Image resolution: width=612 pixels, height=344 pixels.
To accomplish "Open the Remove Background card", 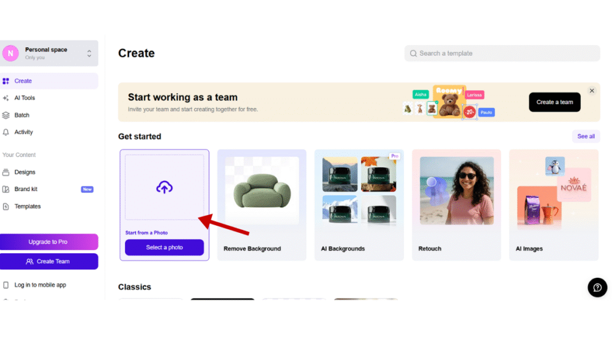I will click(x=261, y=205).
